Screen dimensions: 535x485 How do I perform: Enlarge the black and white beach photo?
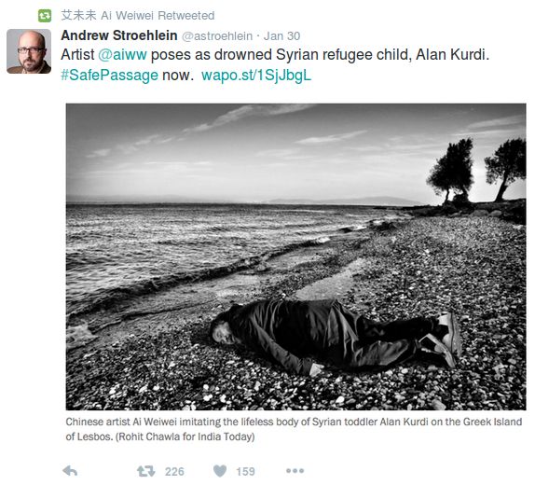[x=295, y=256]
